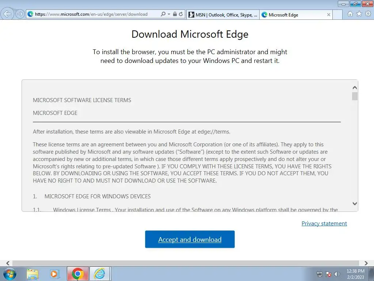Open the Tools gear icon
Screen dimensions: 374x281
click(x=368, y=14)
